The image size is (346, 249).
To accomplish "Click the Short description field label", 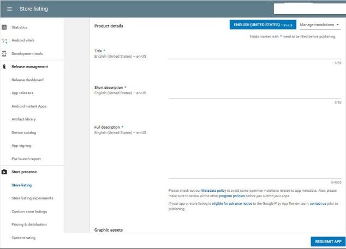I will click(109, 88).
